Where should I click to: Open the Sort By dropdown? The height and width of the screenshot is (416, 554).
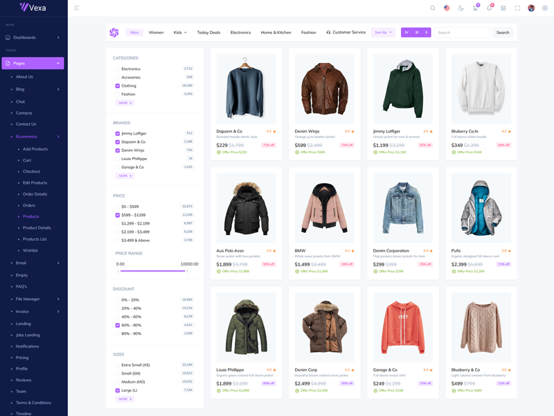(383, 33)
